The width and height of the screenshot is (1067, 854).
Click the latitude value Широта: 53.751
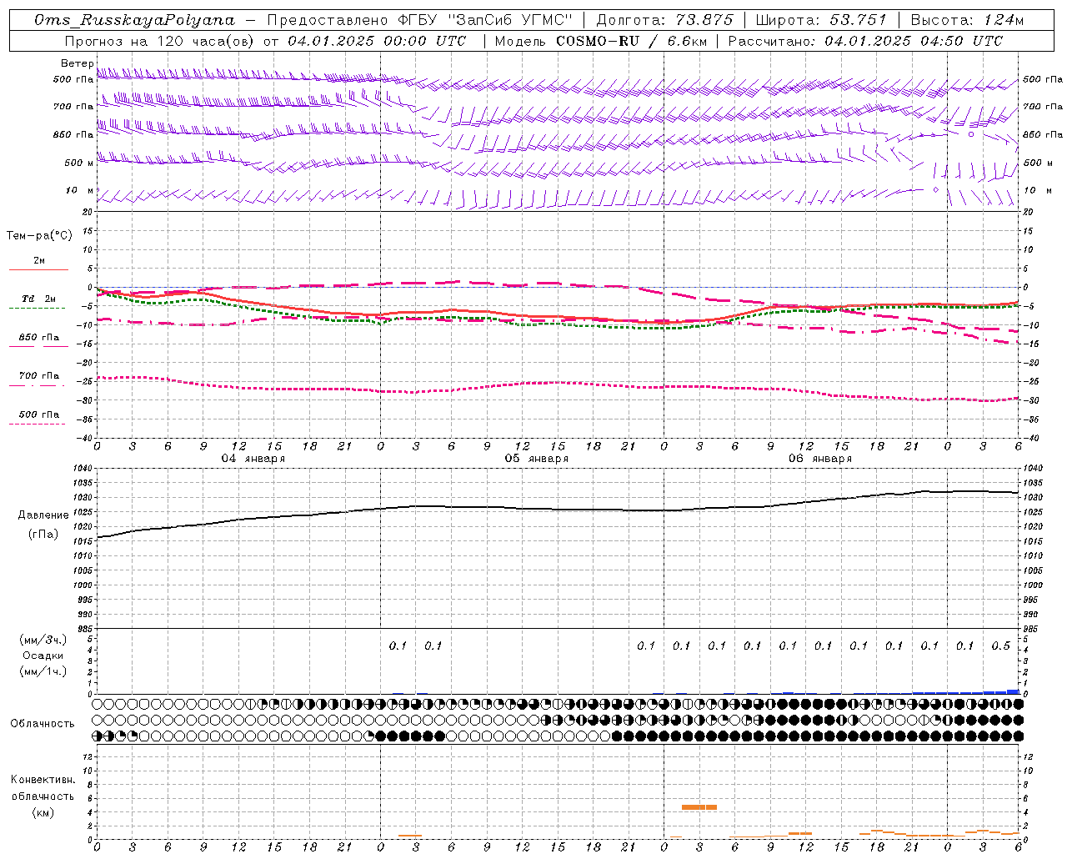(822, 20)
